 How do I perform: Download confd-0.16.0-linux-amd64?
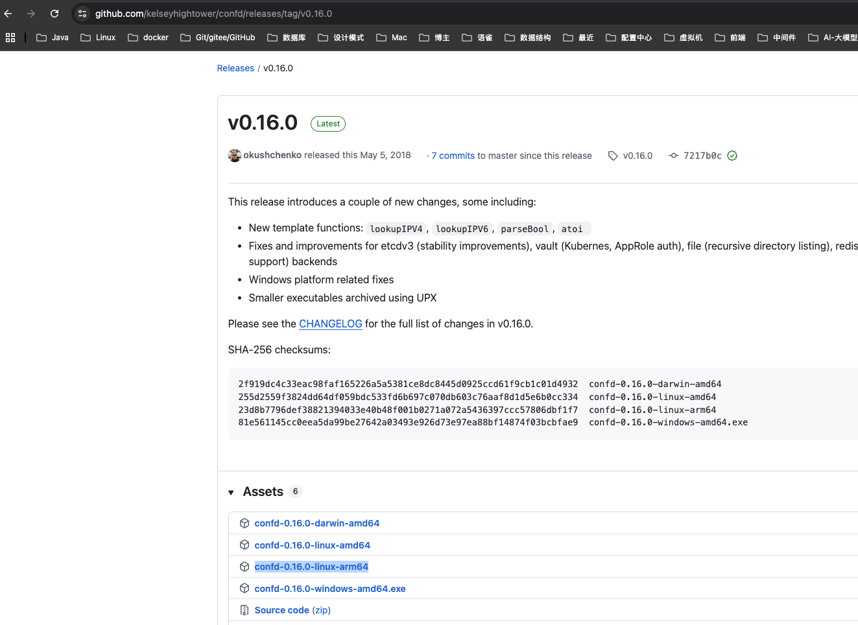tap(313, 545)
